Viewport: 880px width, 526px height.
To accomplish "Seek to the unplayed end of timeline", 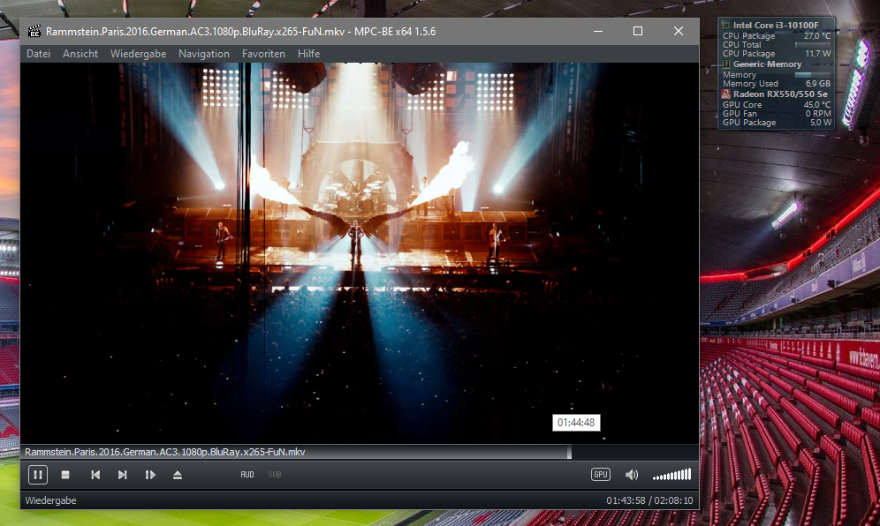I will point(634,452).
